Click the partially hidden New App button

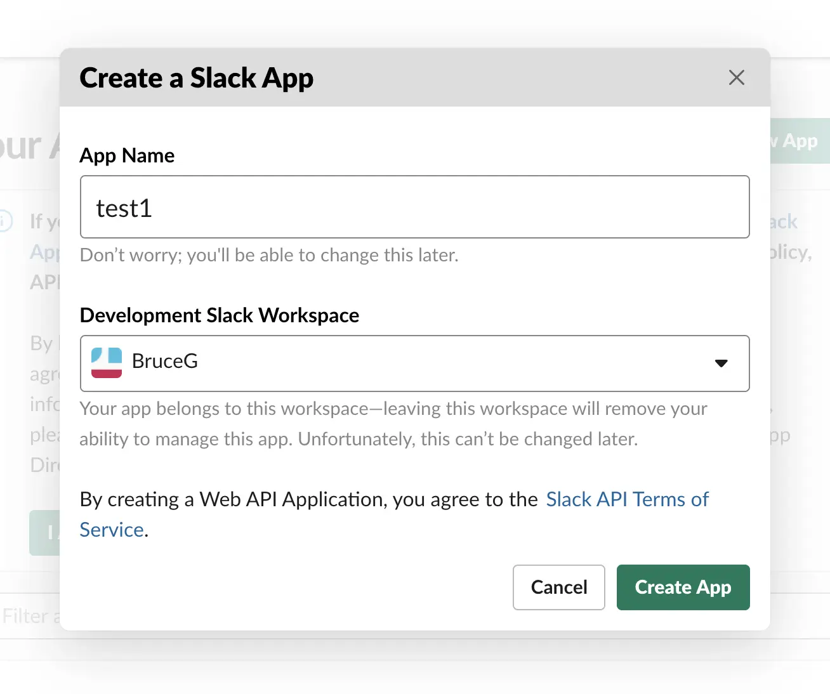point(800,141)
